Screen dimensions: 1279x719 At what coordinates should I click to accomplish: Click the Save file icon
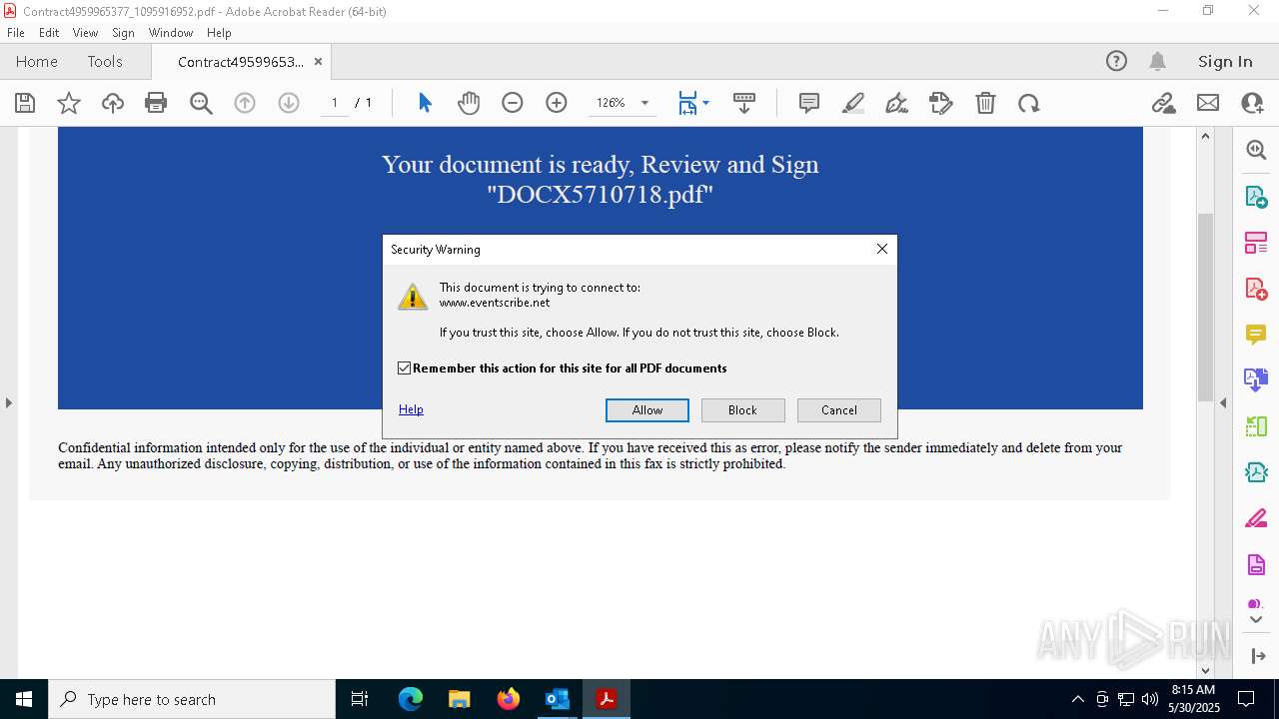point(25,103)
